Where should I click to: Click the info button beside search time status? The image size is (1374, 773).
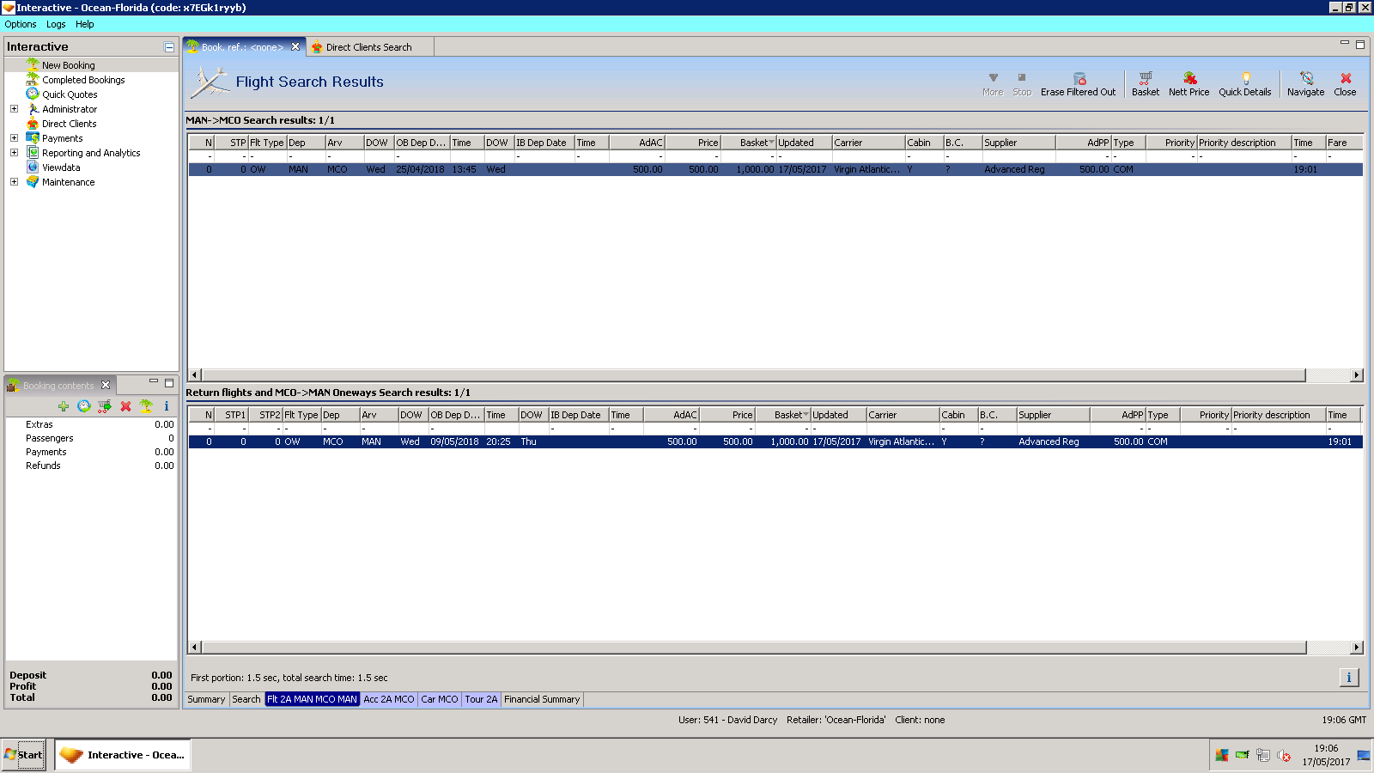coord(1349,678)
